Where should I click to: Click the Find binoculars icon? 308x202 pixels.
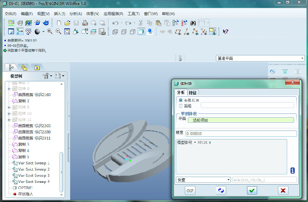[193, 23]
